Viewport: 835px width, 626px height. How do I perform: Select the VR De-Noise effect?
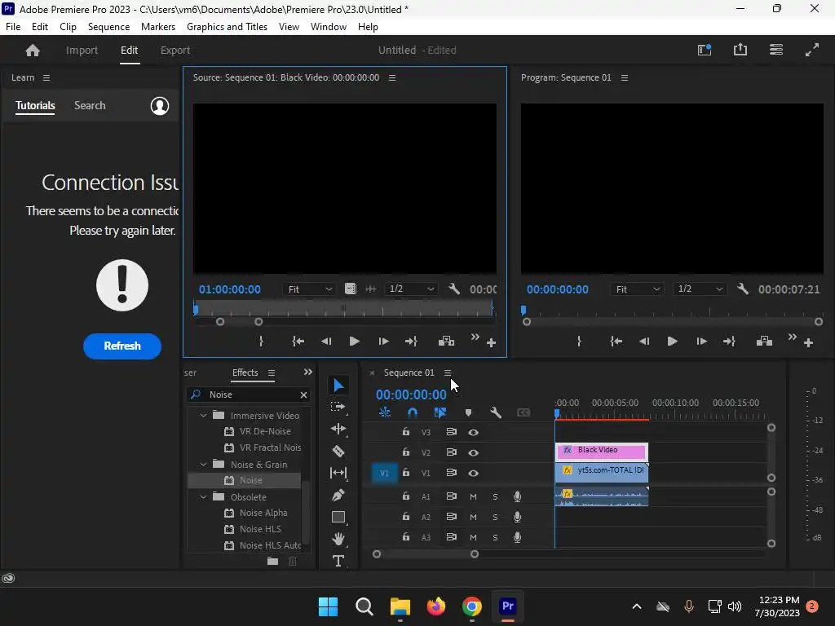tap(265, 431)
